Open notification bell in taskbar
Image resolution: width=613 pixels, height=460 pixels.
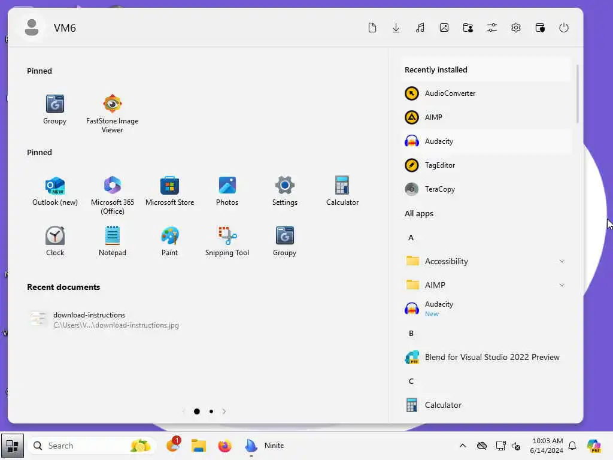[572, 446]
